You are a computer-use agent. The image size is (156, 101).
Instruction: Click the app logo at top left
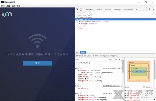pyautogui.click(x=7, y=15)
